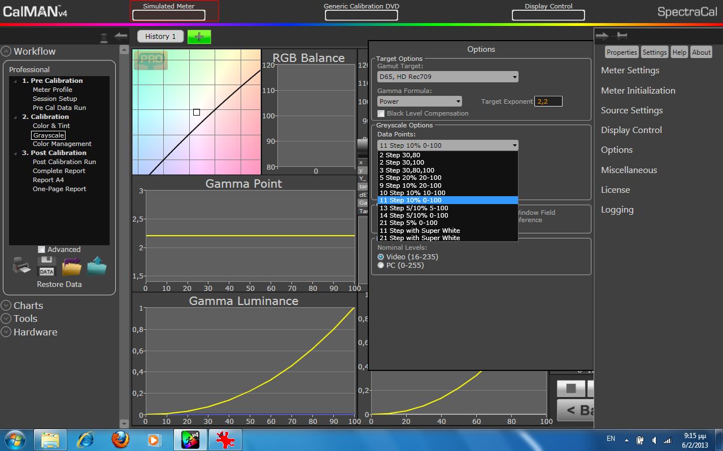Open Meter Settings in the right menu

[630, 70]
